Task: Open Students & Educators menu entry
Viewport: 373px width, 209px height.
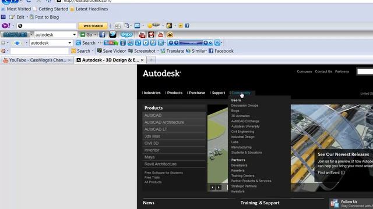Action: click(247, 153)
